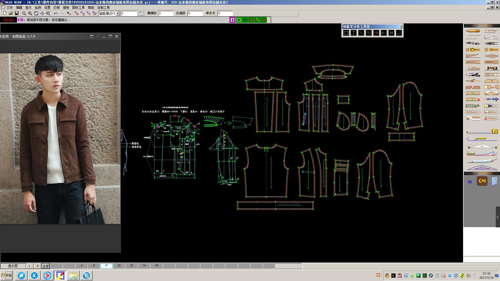Image resolution: width=500 pixels, height=281 pixels.
Task: Select the tape measure tool
Action: click(x=482, y=132)
